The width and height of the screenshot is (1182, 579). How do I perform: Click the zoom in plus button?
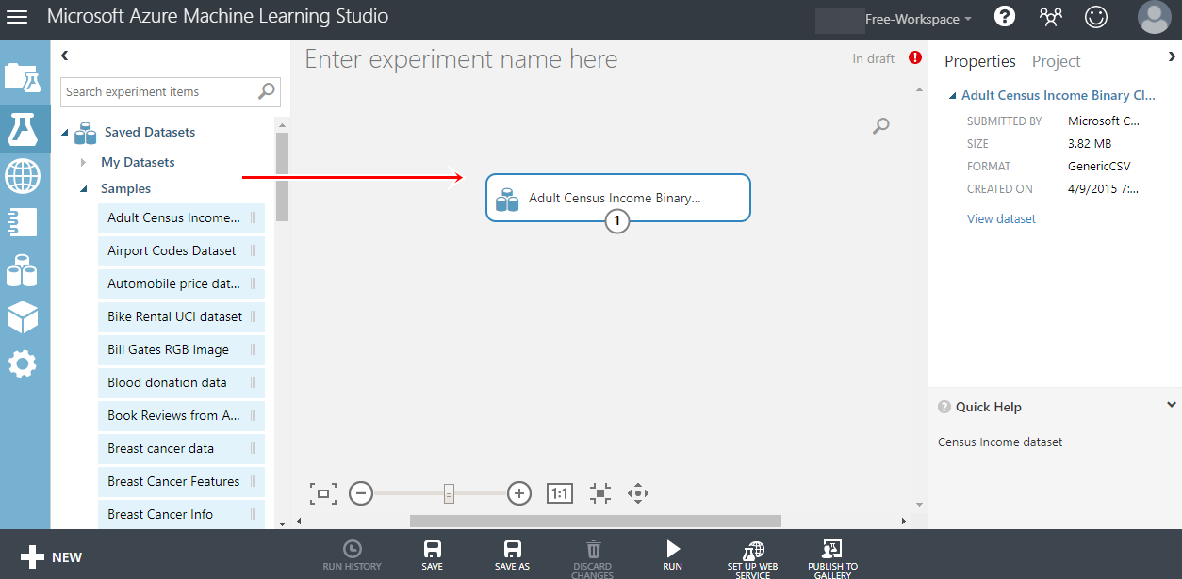pos(519,493)
